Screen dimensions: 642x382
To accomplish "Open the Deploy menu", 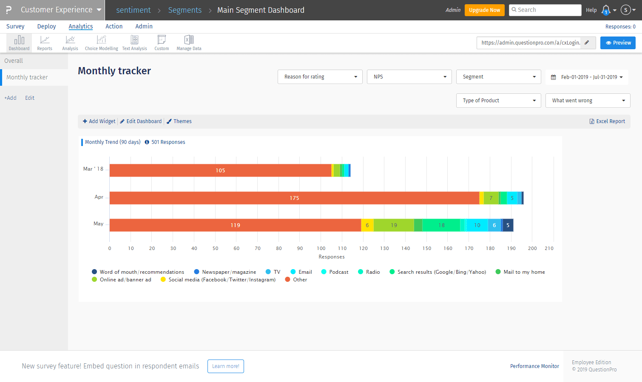I will point(46,26).
